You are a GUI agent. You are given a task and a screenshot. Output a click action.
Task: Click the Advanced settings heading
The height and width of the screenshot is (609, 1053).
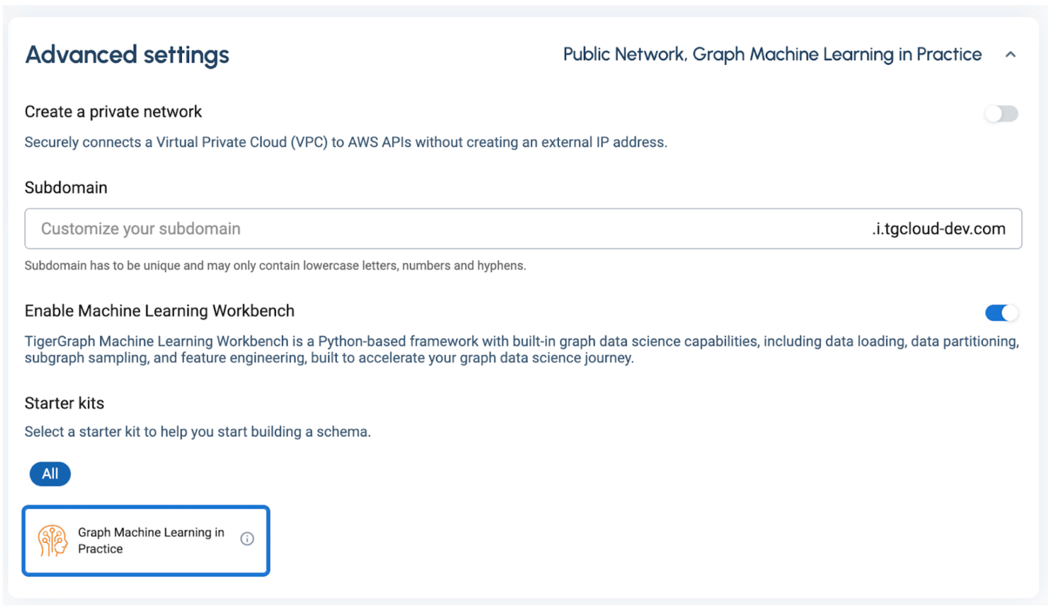[x=127, y=55]
